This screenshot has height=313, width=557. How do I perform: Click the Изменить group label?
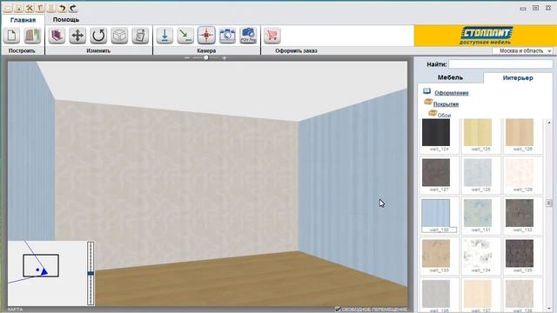tap(98, 50)
